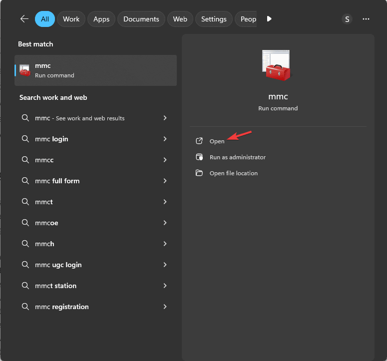Screen dimensions: 387x361
Task: Open the S account avatar
Action: tap(347, 19)
